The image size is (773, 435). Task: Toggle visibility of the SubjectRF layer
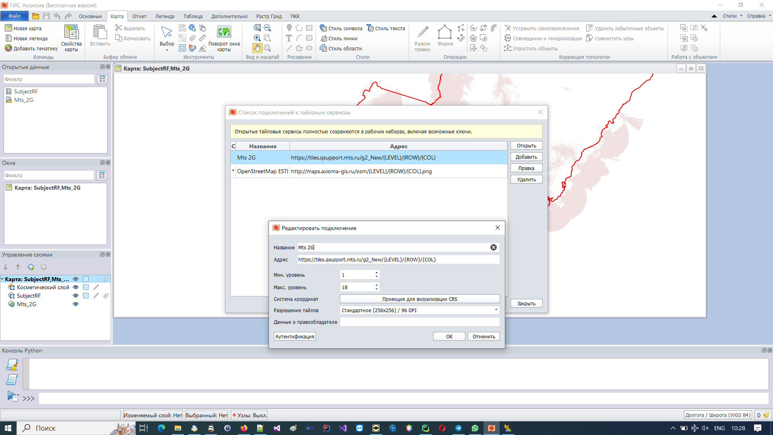click(x=75, y=296)
